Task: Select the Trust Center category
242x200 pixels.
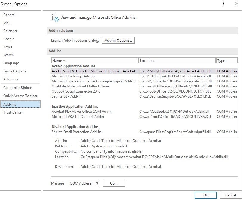Action: click(13, 112)
